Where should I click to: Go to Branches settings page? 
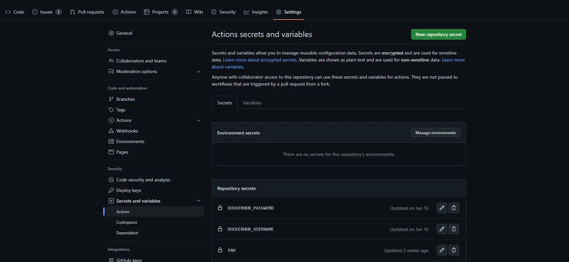coord(125,99)
